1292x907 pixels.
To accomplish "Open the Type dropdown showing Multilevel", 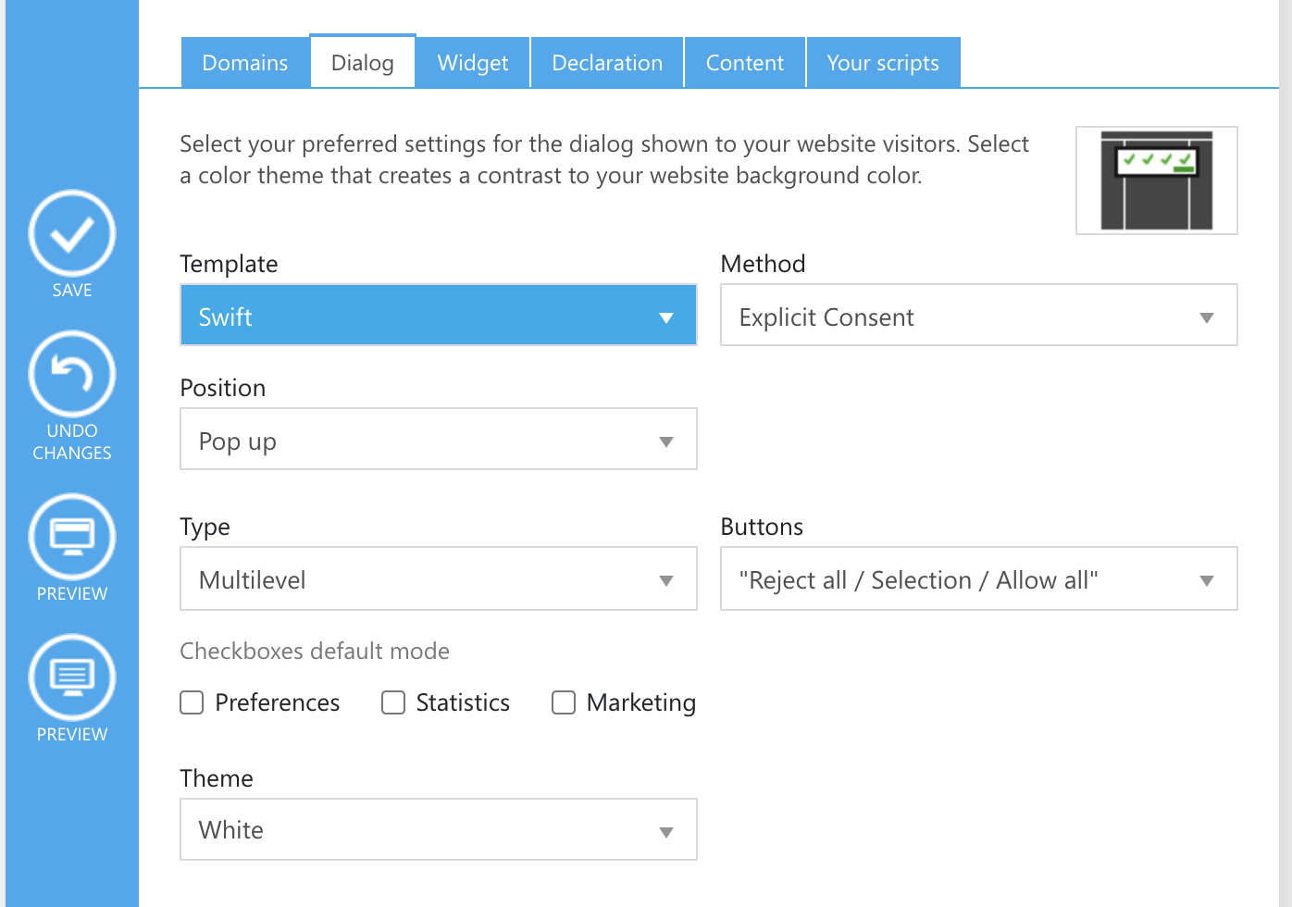I will pos(438,578).
